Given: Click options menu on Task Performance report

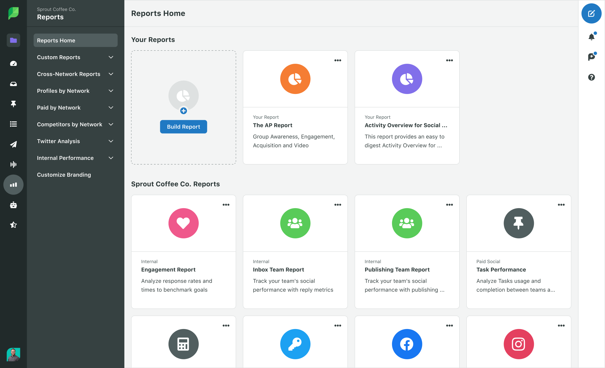Looking at the screenshot, I should click(561, 205).
